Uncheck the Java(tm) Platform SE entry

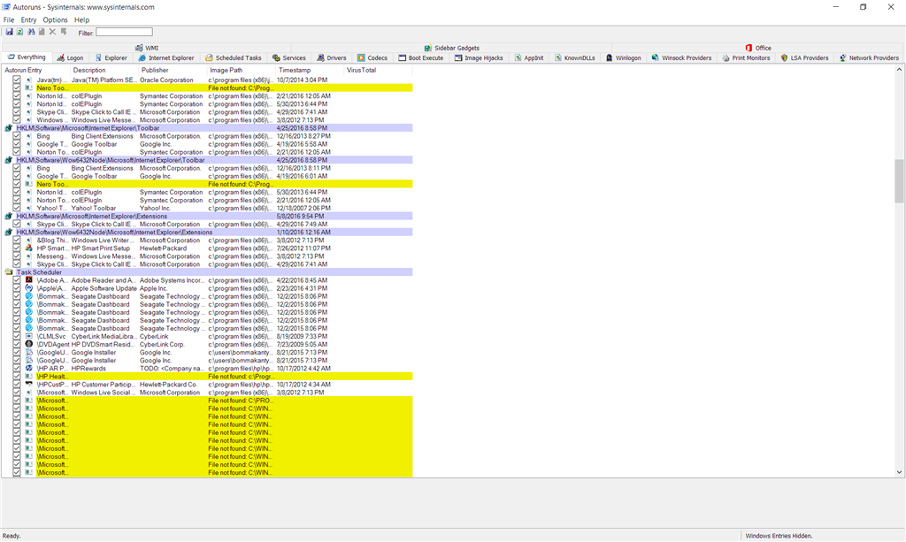[17, 80]
